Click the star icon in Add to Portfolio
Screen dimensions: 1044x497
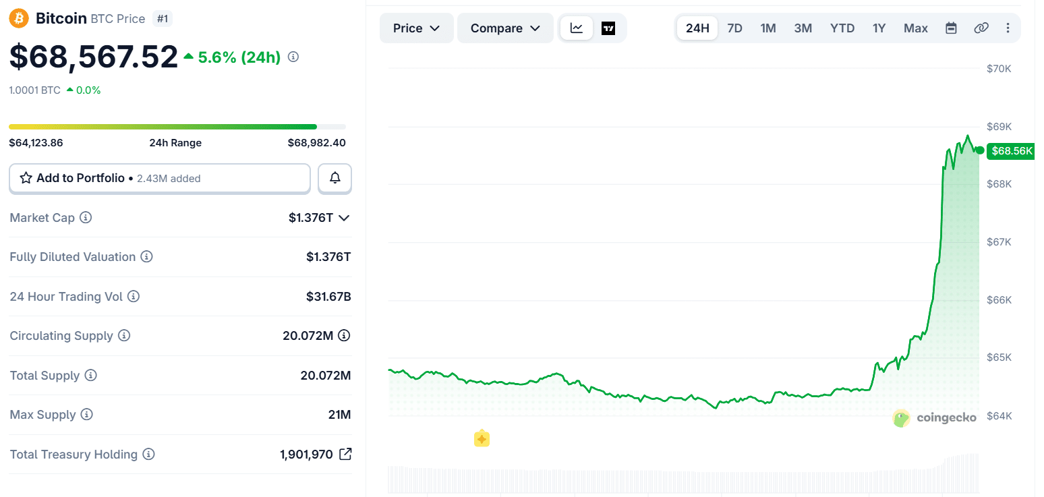26,178
